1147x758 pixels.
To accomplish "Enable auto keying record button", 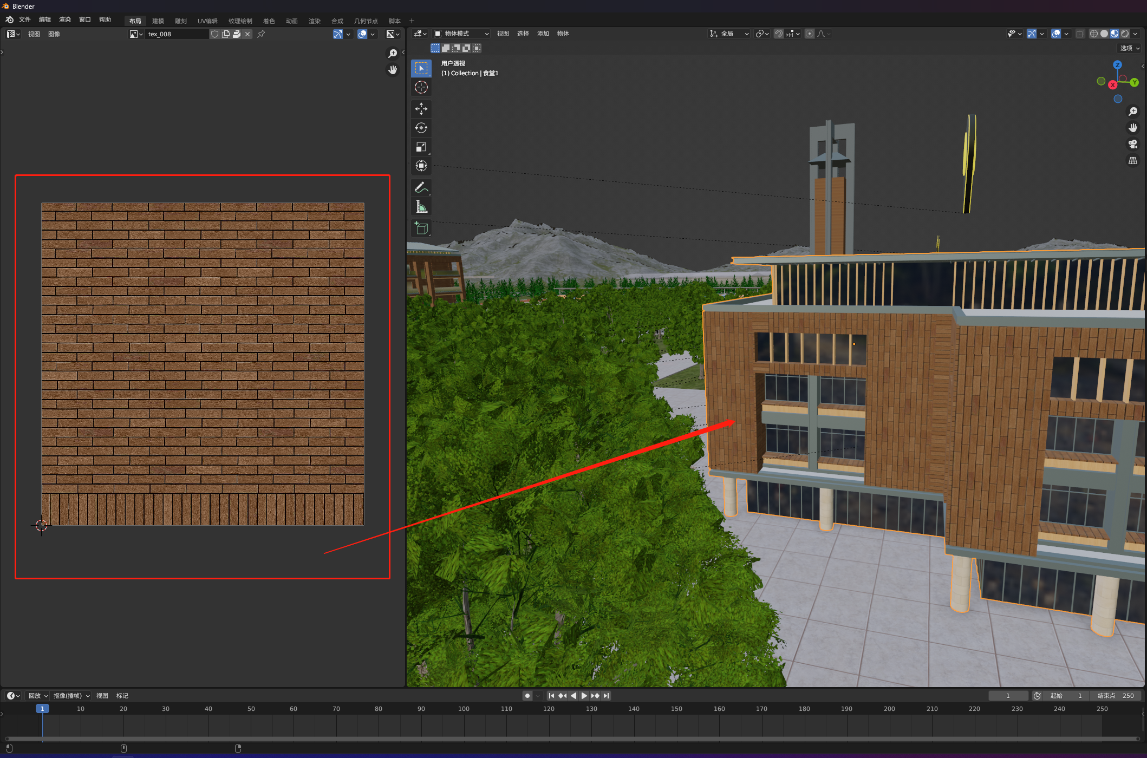I will 527,696.
